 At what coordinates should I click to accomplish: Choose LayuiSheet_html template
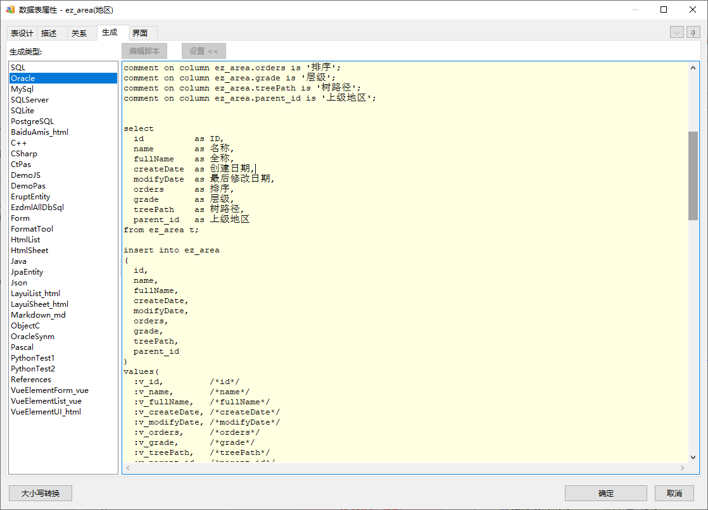tap(63, 304)
